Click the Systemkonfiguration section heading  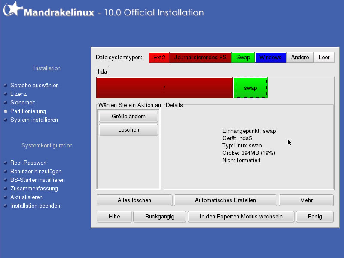47,146
